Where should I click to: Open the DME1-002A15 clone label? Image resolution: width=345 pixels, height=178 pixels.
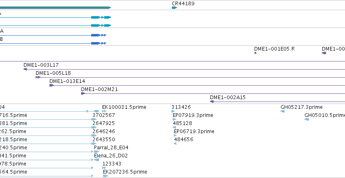tap(228, 97)
